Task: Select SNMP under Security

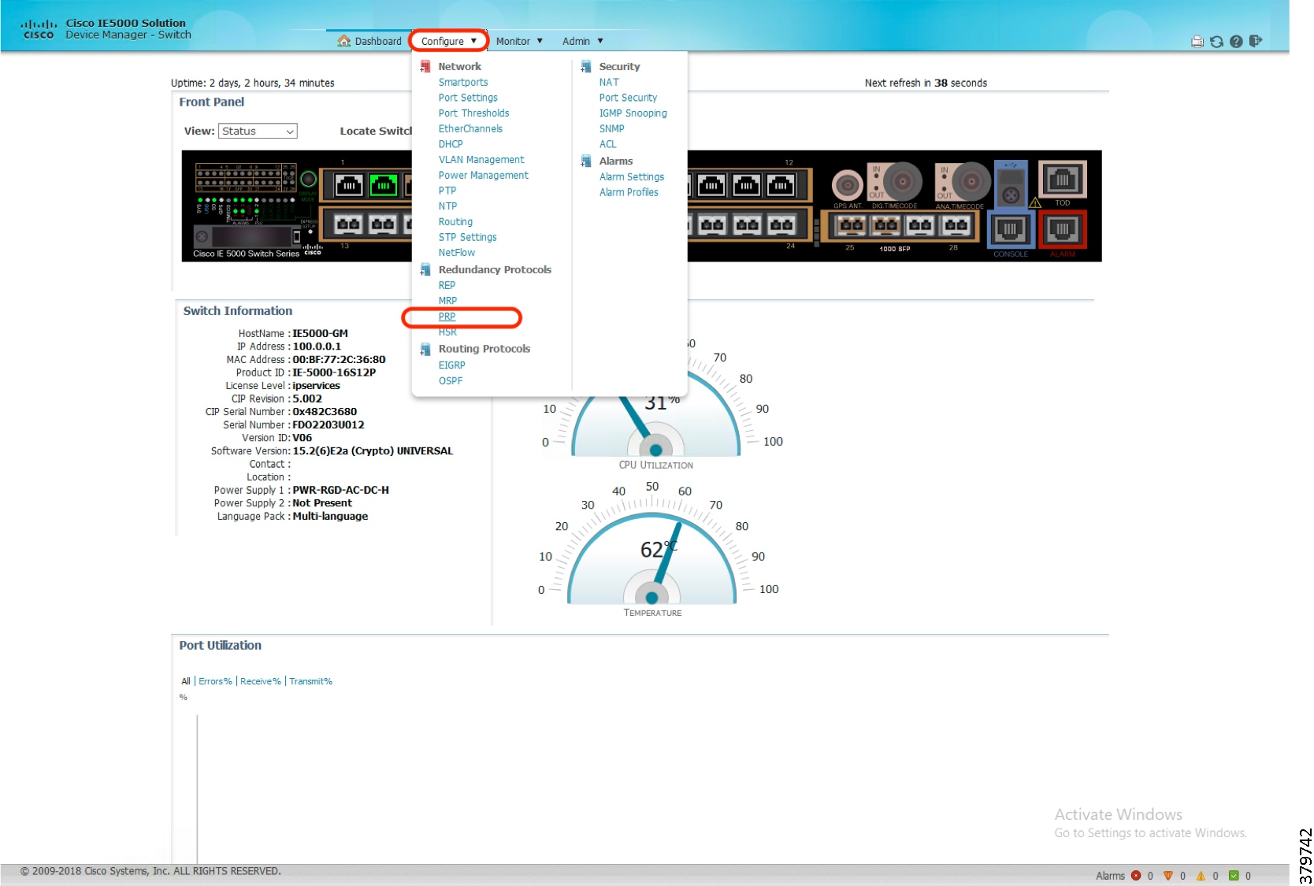Action: (612, 129)
